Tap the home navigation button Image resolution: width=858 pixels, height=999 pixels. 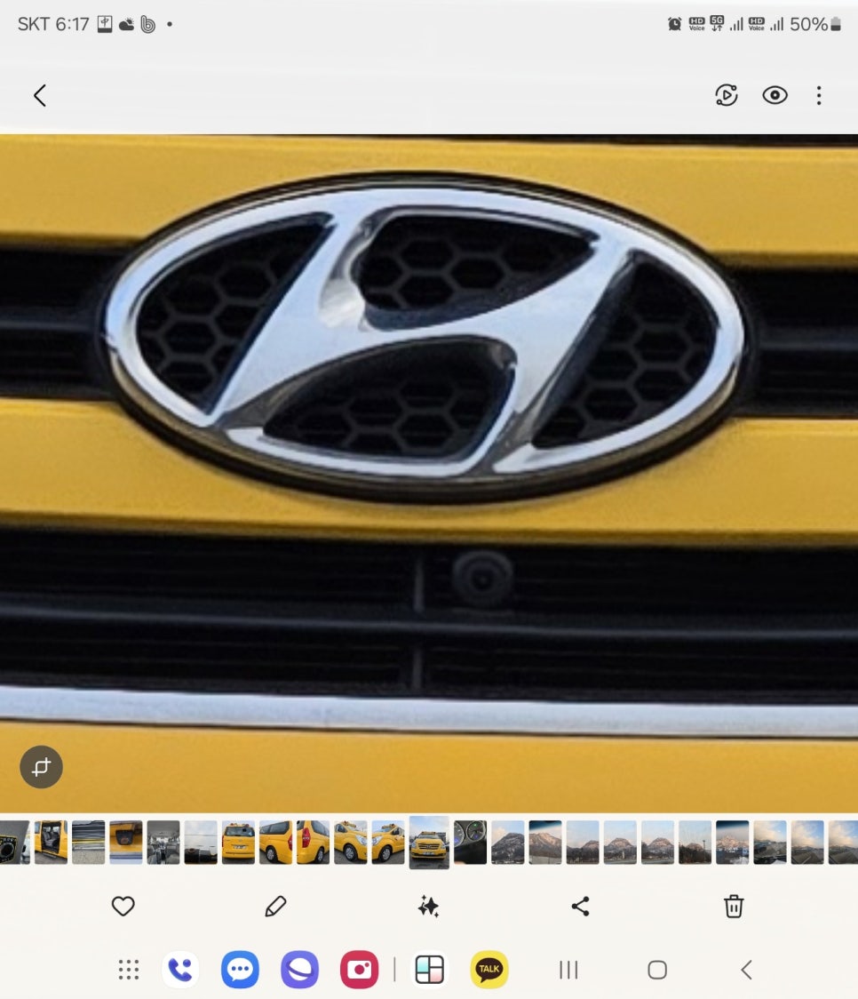click(657, 970)
